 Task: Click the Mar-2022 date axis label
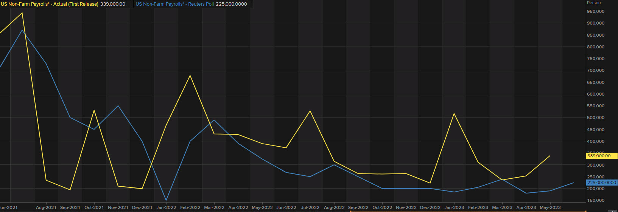tap(214, 207)
